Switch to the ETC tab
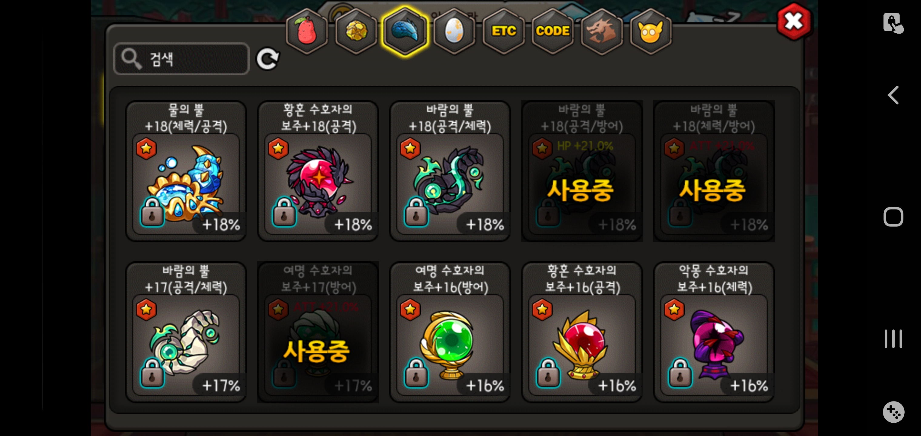 click(504, 31)
